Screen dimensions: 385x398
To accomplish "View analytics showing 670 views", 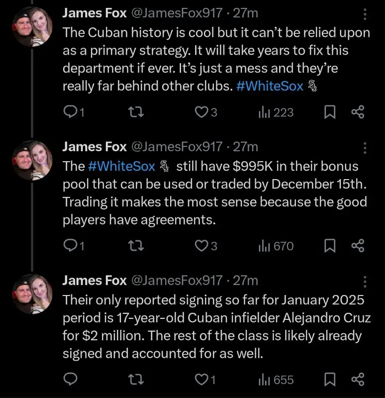I will coord(276,246).
